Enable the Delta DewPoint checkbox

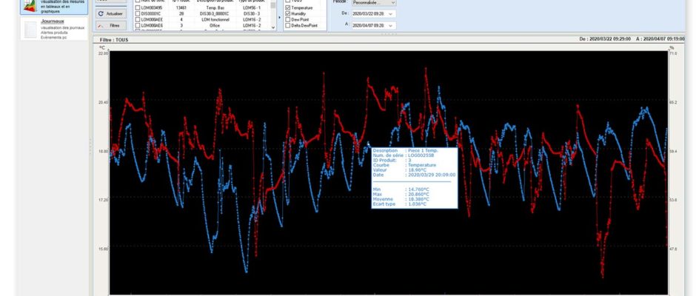pyautogui.click(x=287, y=26)
